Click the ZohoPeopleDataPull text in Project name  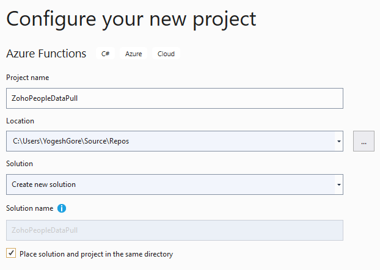click(x=45, y=98)
